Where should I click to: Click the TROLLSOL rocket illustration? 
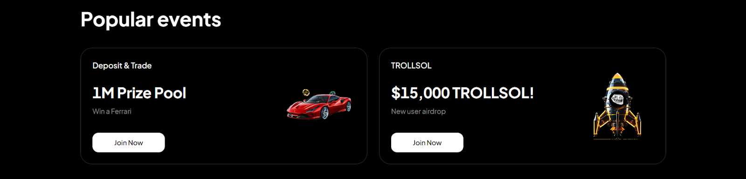pos(617,106)
